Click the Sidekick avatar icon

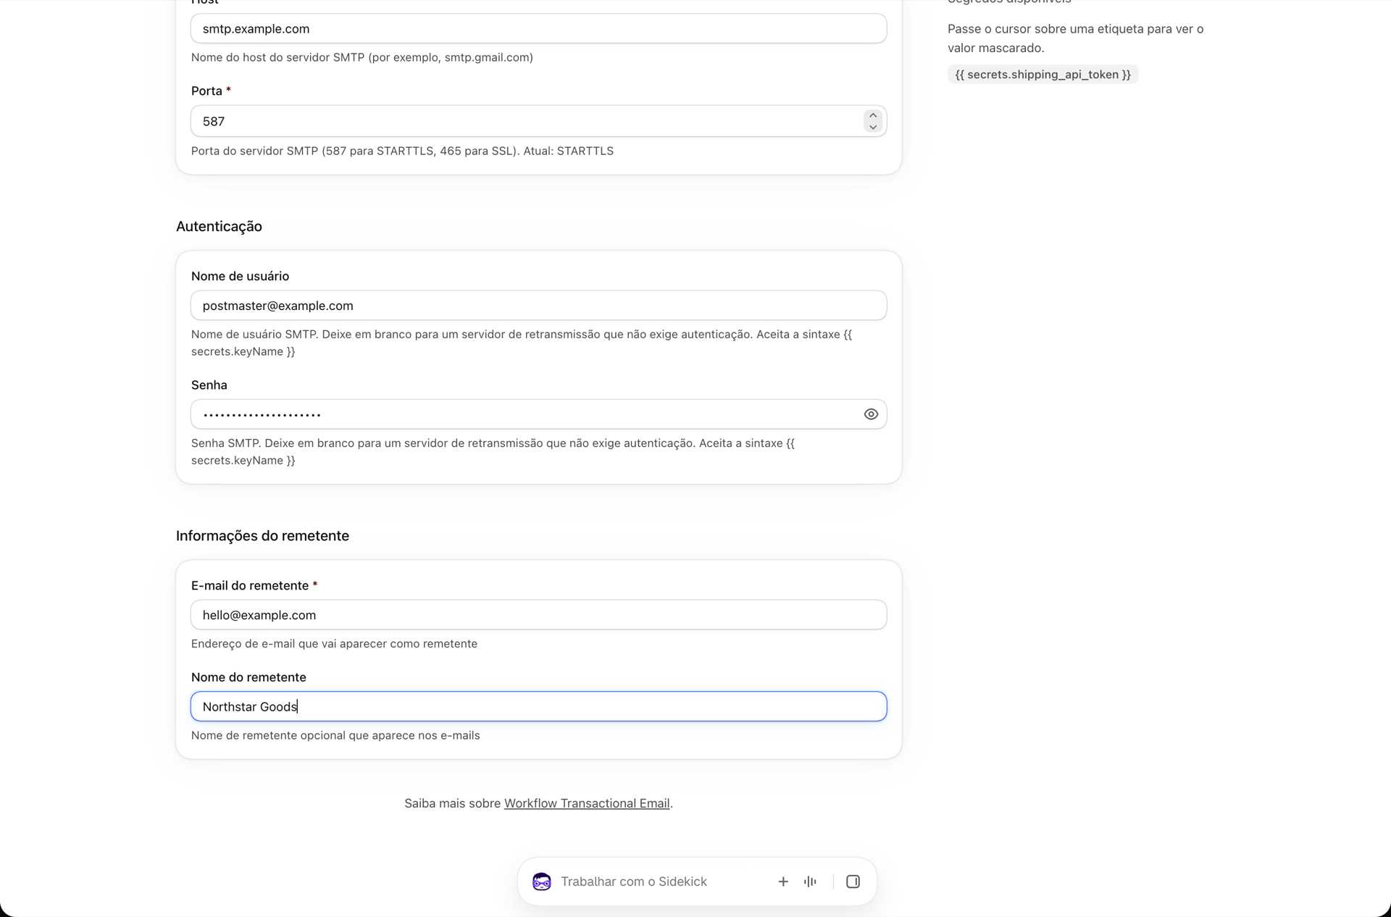(x=542, y=882)
